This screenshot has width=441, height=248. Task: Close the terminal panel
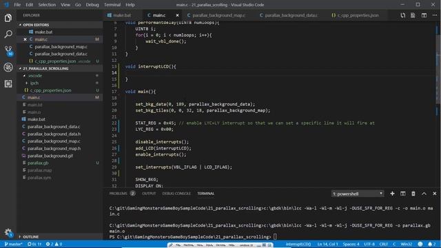435,194
